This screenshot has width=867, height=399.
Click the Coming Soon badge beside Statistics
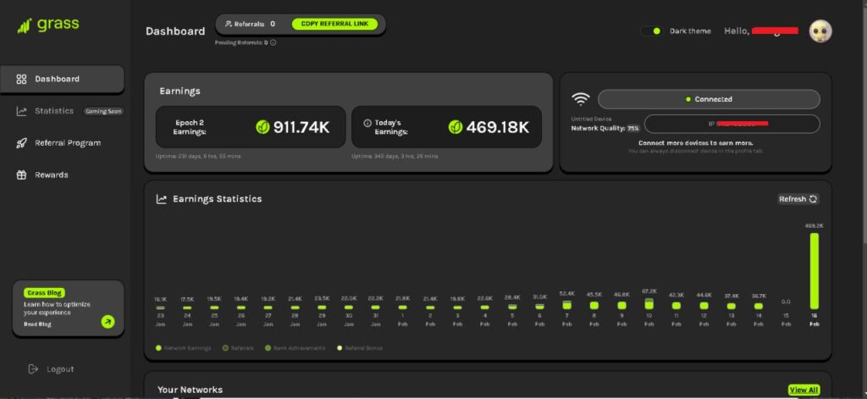point(103,111)
